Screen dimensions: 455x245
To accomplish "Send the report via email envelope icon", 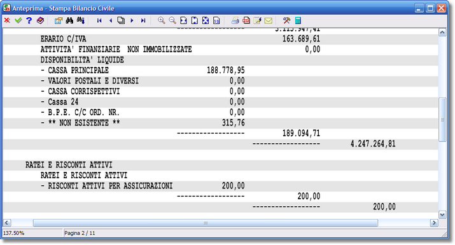I will click(269, 20).
